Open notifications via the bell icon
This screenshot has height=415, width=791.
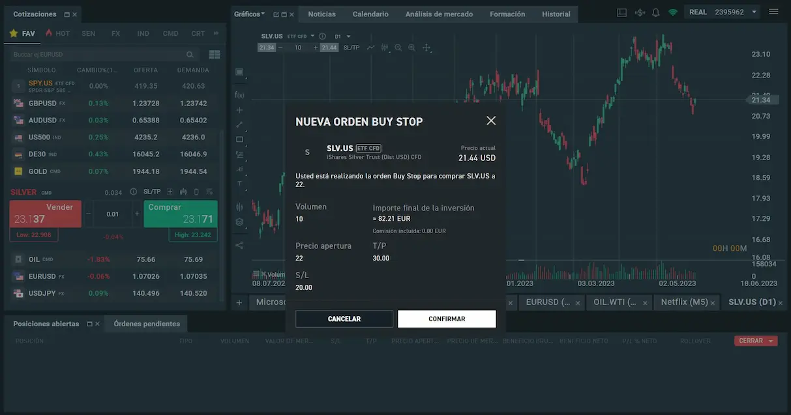point(655,11)
